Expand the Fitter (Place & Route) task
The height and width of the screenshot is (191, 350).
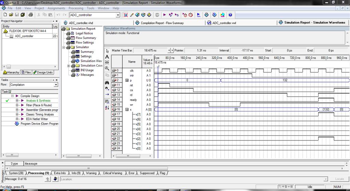[x=17, y=105]
